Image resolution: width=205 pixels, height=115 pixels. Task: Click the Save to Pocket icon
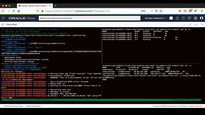click(156, 11)
